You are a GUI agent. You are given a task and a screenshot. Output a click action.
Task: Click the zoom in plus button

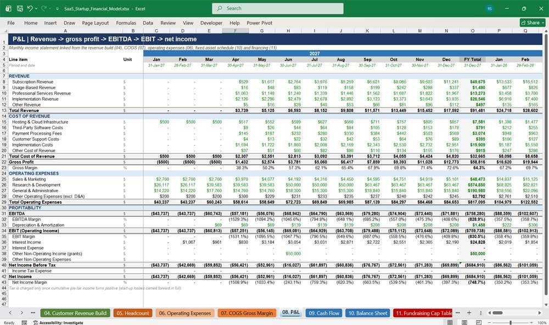coord(532,322)
